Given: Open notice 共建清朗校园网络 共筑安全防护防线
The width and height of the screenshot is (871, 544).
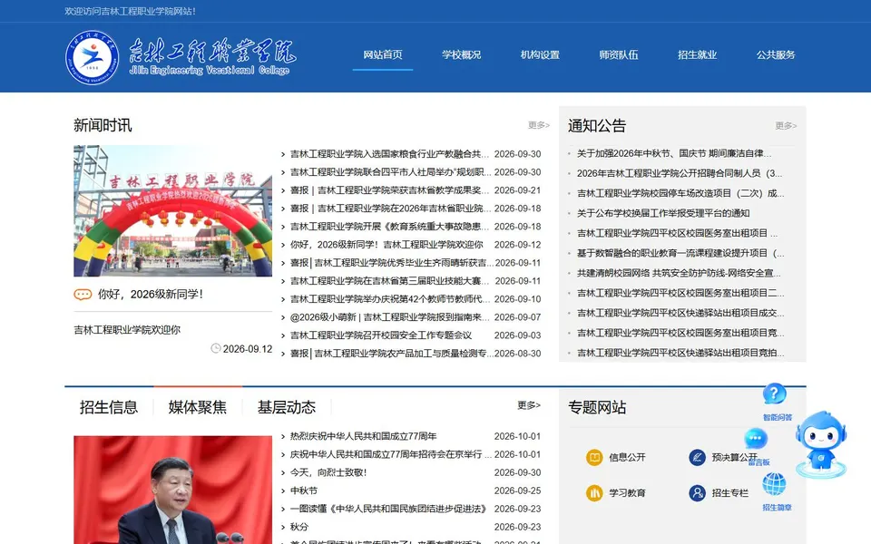Looking at the screenshot, I should point(679,273).
